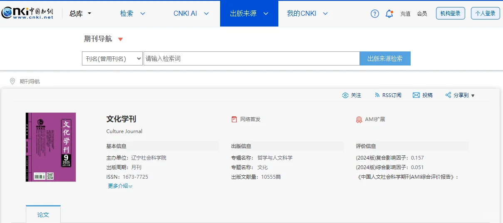This screenshot has width=503, height=223.
Task: Open the help question mark icon
Action: coord(375,14)
